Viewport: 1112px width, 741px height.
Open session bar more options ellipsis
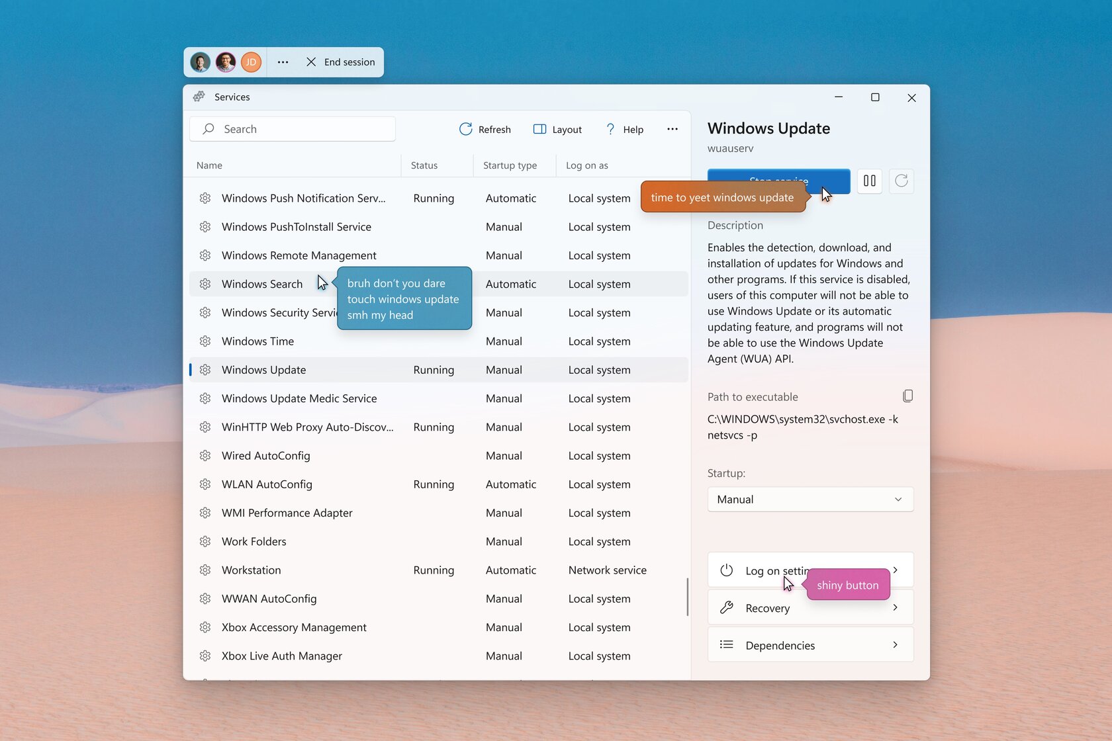tap(283, 62)
